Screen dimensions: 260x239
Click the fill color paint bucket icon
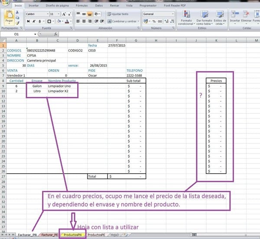(x=58, y=21)
